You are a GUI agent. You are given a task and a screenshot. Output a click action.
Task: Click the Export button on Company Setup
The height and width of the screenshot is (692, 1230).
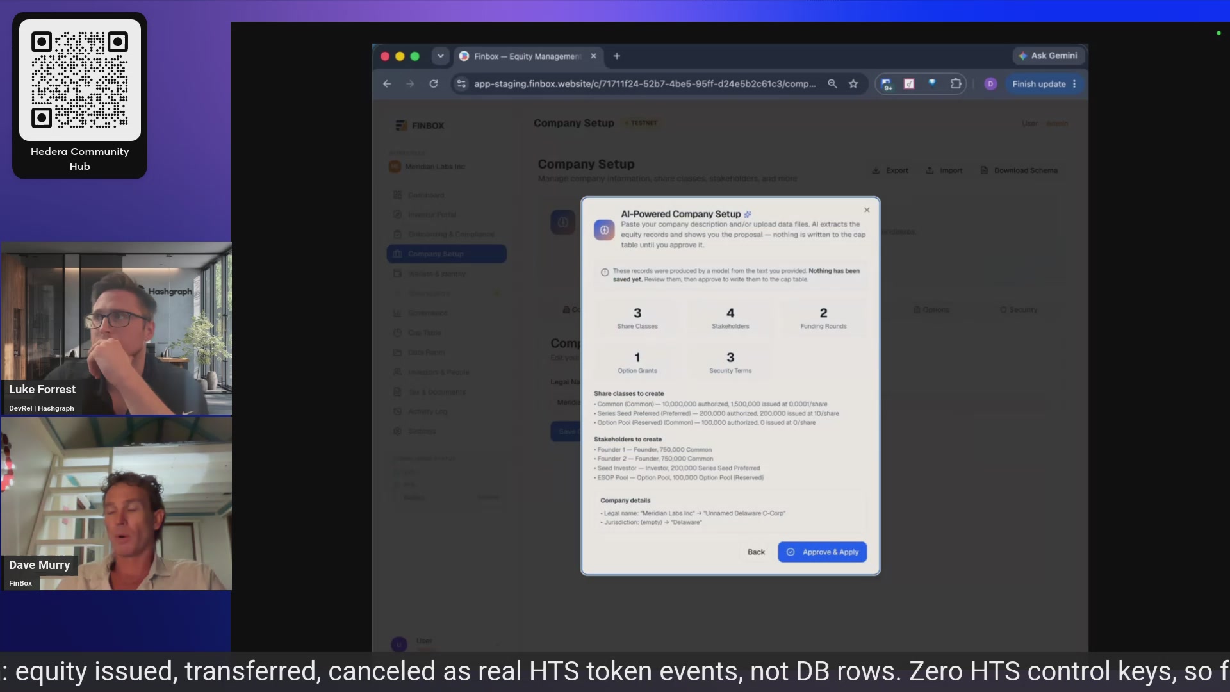tap(890, 170)
